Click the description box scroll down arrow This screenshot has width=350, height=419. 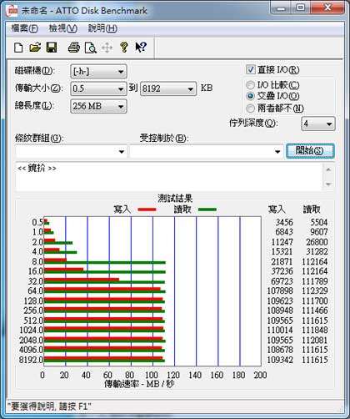[x=328, y=184]
